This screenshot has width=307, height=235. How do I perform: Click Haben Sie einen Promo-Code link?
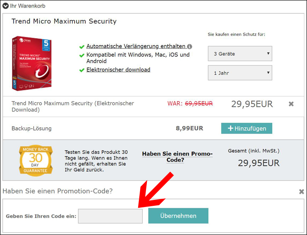(x=177, y=157)
